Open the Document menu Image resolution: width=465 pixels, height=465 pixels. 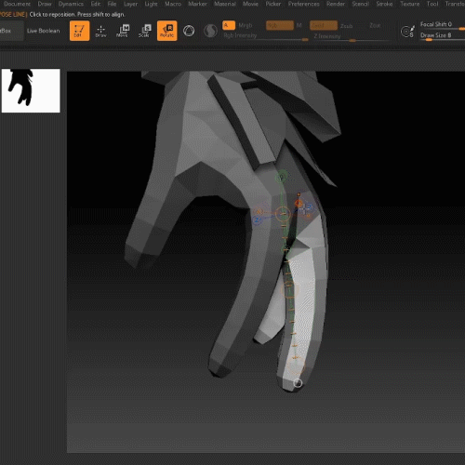pos(17,4)
